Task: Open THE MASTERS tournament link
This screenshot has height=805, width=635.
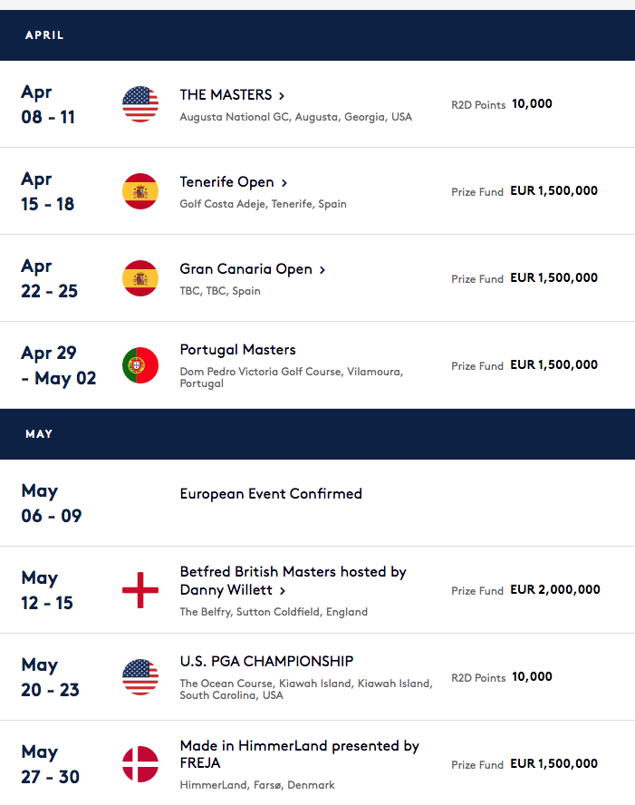Action: point(226,95)
